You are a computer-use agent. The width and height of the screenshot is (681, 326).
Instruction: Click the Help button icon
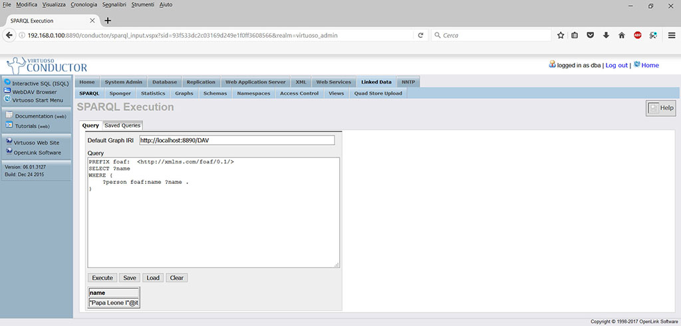pos(660,108)
